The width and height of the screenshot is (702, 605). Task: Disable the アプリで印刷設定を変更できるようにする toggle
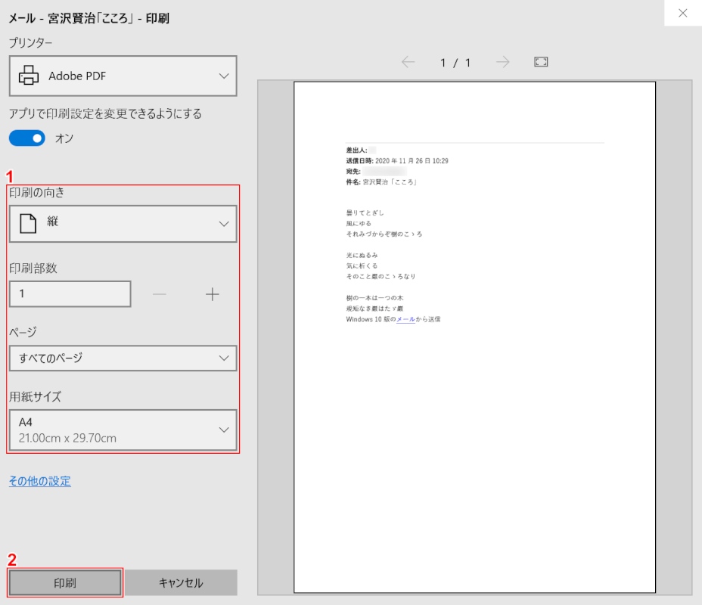[x=26, y=138]
